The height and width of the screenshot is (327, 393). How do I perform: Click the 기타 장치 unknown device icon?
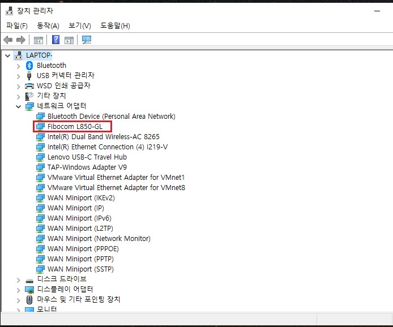click(x=29, y=96)
